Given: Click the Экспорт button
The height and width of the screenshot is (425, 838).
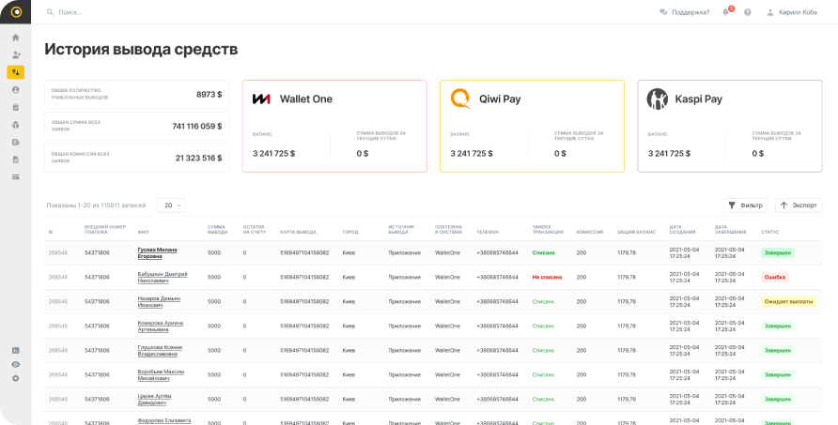Looking at the screenshot, I should pos(799,205).
